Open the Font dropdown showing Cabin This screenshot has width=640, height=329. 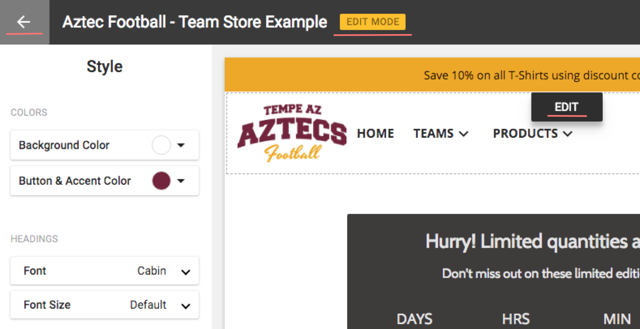185,271
